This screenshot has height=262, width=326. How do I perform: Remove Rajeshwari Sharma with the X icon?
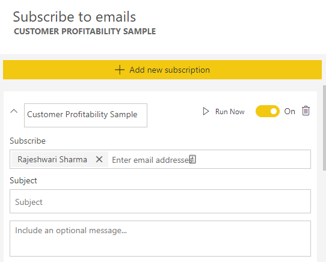[99, 159]
